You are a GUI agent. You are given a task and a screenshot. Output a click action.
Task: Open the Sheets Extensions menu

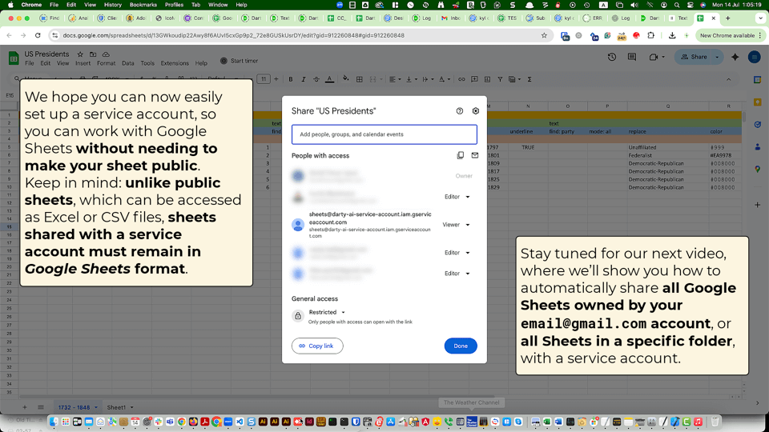175,63
